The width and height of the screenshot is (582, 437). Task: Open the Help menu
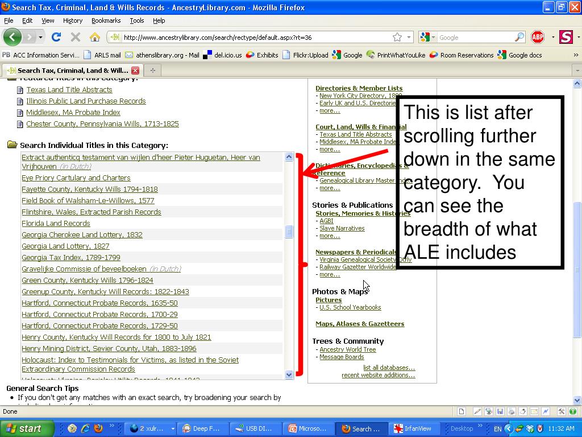(x=159, y=20)
